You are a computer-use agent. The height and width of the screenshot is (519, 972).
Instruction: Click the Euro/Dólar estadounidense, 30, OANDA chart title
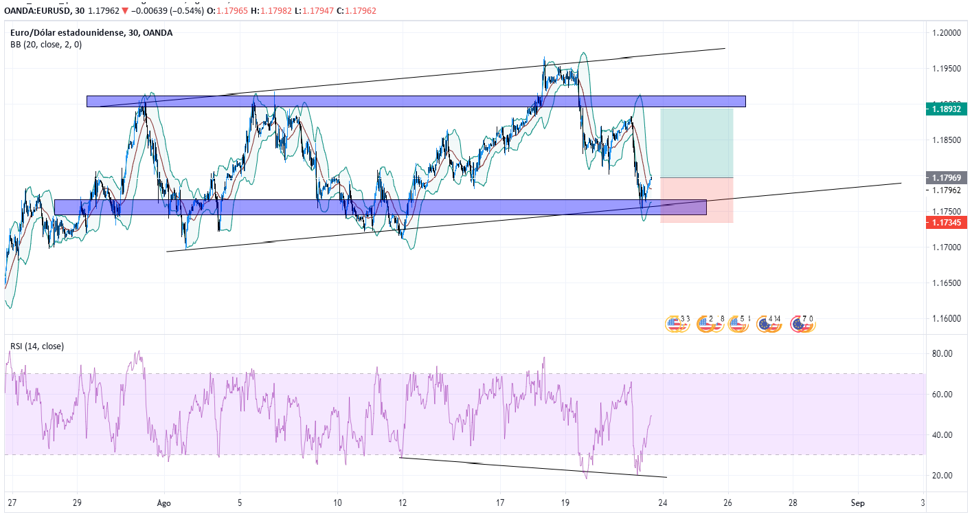click(x=91, y=32)
